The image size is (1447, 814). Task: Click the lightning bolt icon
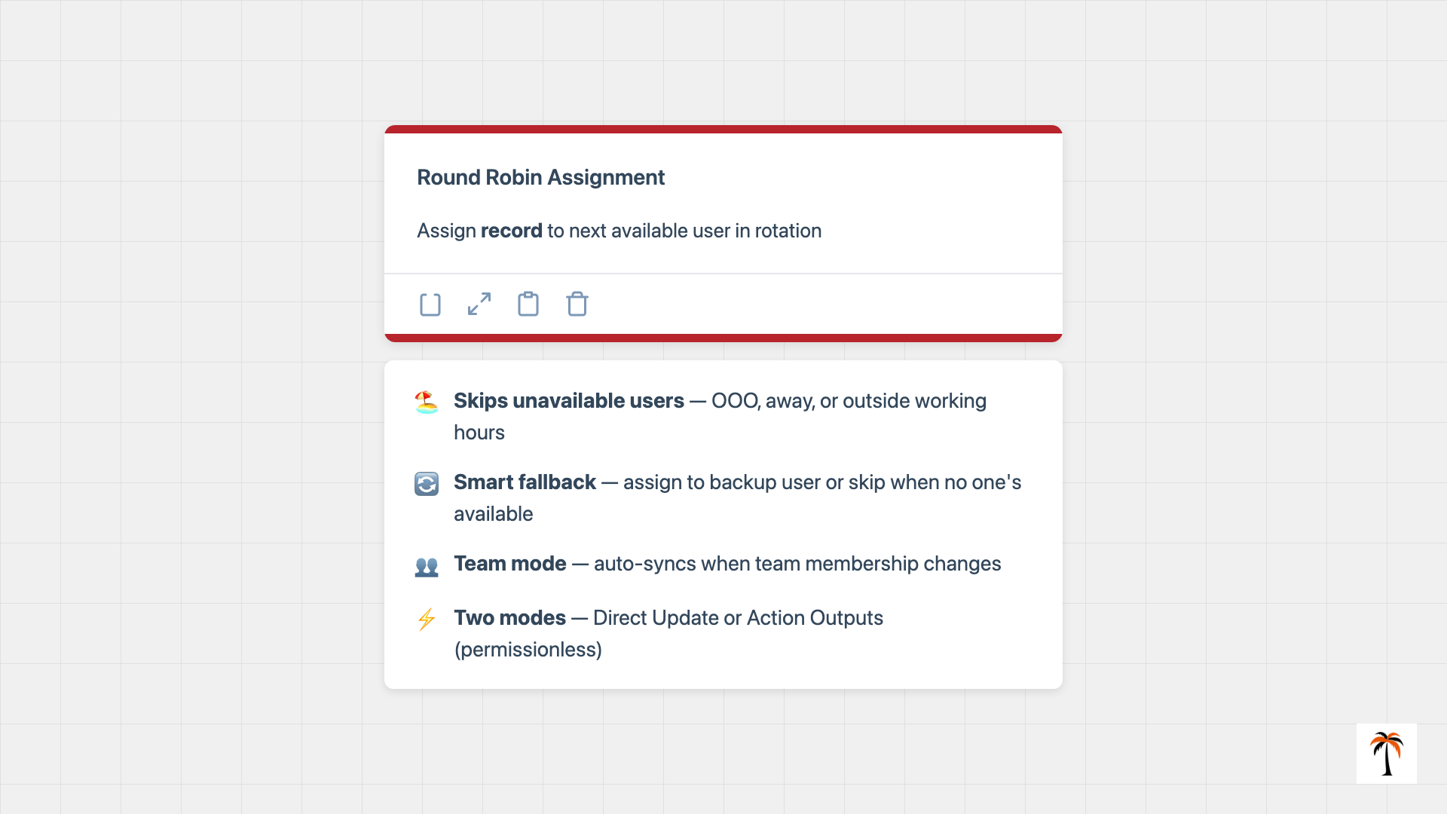click(x=427, y=619)
